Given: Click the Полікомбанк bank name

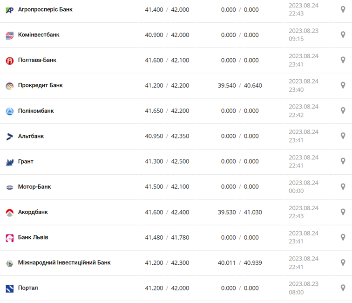Looking at the screenshot, I should [36, 111].
